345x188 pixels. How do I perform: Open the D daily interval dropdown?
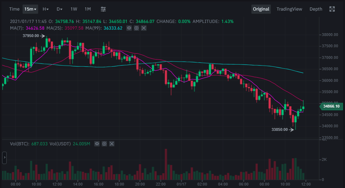coord(60,9)
